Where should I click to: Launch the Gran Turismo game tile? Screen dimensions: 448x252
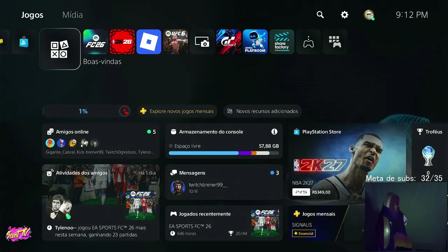(229, 42)
